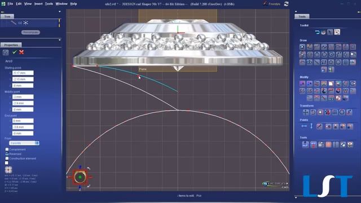Click the green-arrow icon in Draw bottom row
Viewport: 361px width, 203px height.
tap(331, 69)
